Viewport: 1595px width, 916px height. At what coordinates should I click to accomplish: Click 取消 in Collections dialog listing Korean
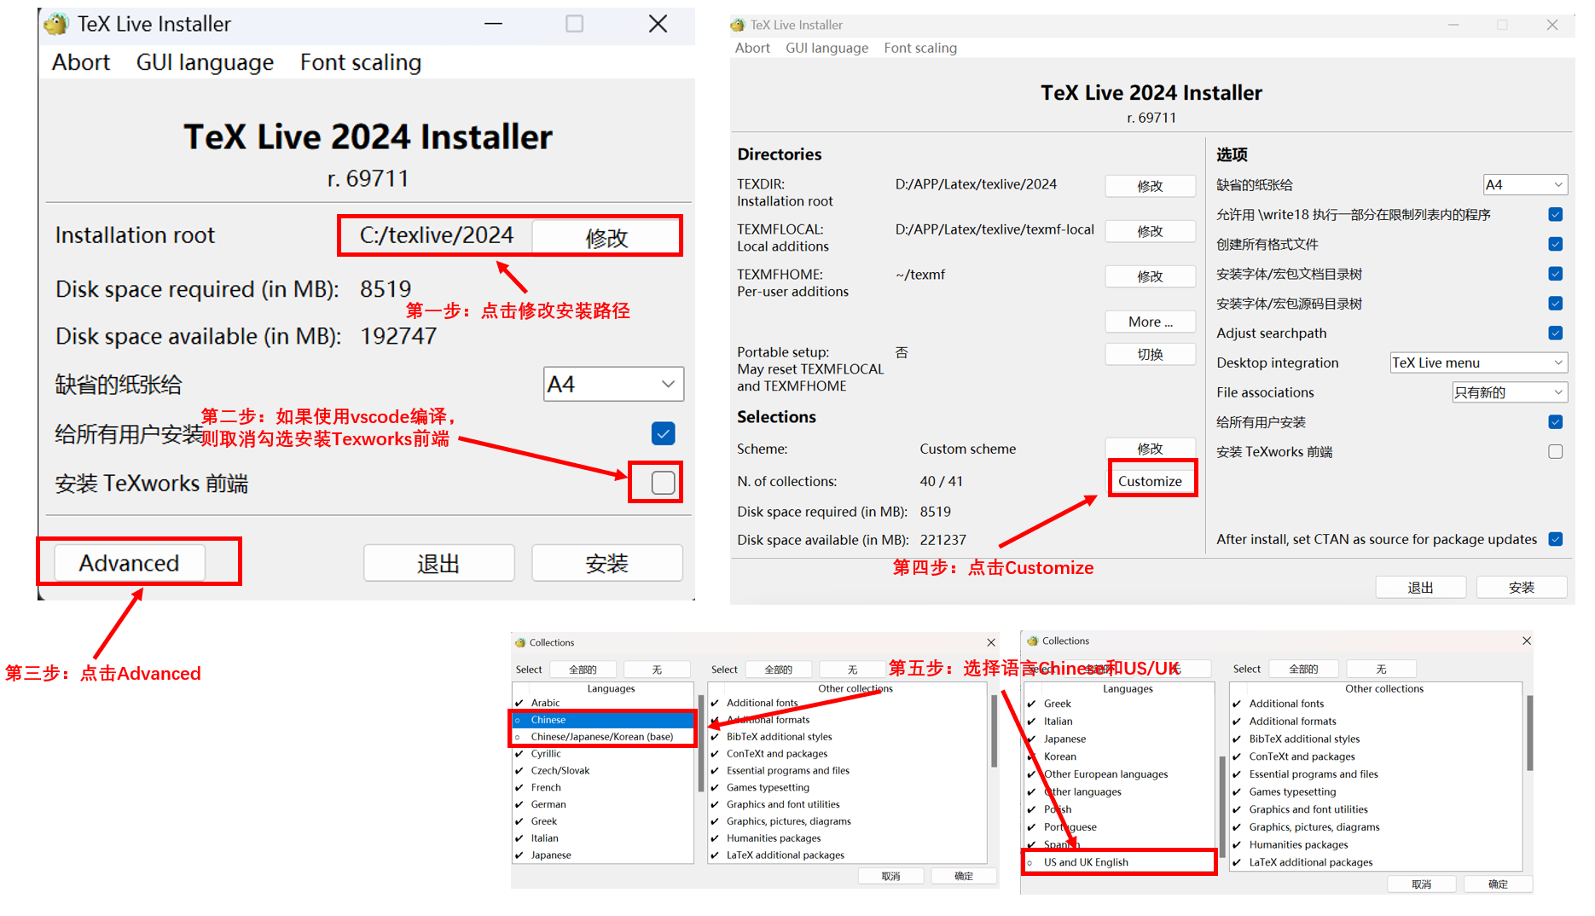click(1422, 884)
